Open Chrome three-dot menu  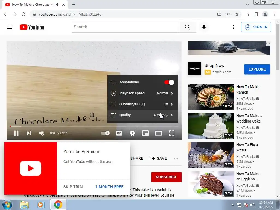tap(274, 14)
